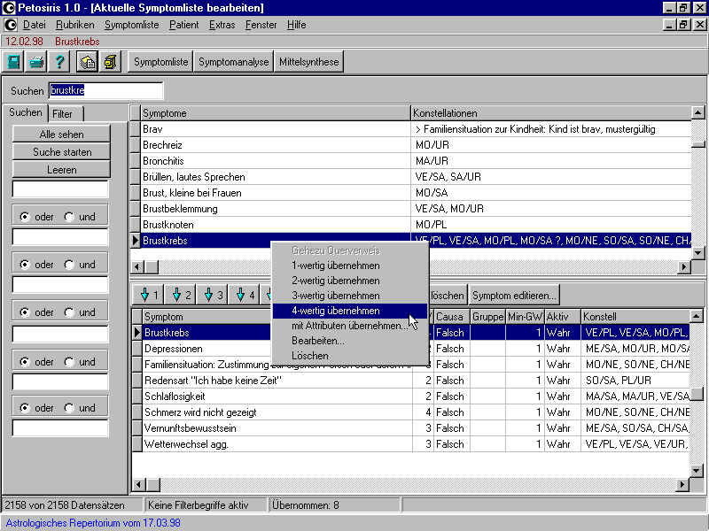Open the Hilfe menu
The height and width of the screenshot is (531, 709).
(297, 25)
